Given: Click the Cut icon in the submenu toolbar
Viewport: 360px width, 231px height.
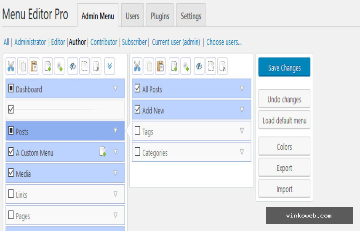Looking at the screenshot, I should (x=137, y=66).
